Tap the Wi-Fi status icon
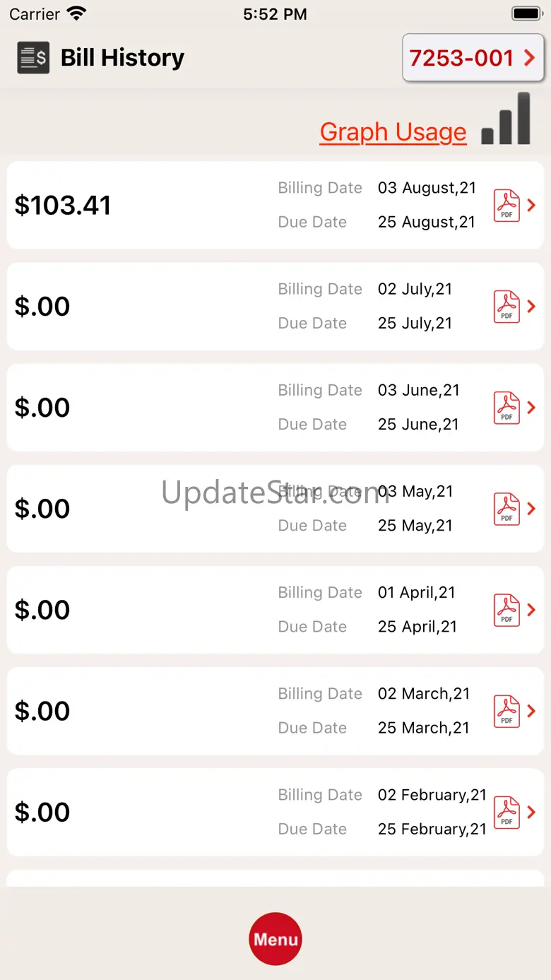Image resolution: width=551 pixels, height=980 pixels. (x=76, y=13)
